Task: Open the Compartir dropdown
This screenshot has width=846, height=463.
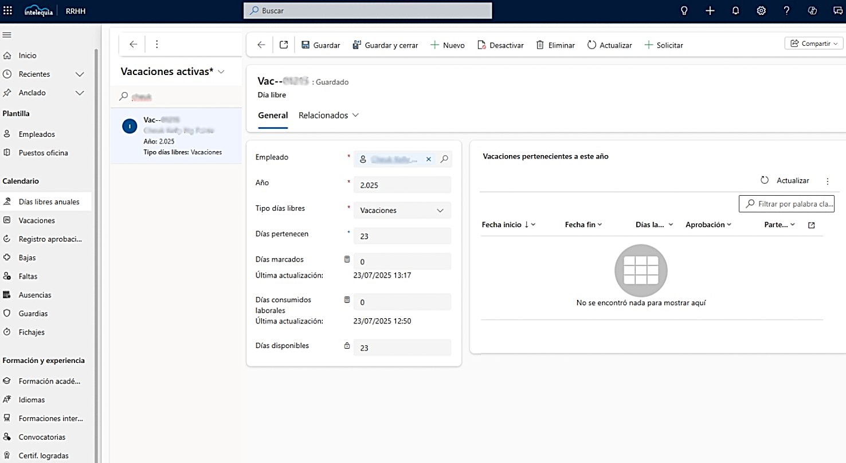Action: pyautogui.click(x=813, y=43)
